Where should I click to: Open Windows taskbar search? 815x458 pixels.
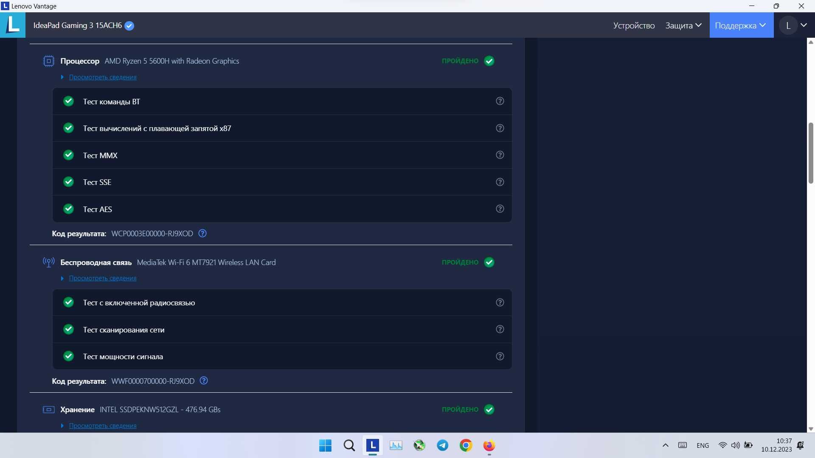[349, 446]
